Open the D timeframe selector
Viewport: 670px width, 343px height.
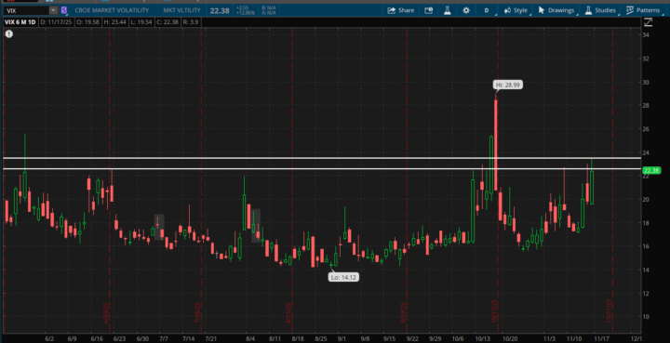487,10
